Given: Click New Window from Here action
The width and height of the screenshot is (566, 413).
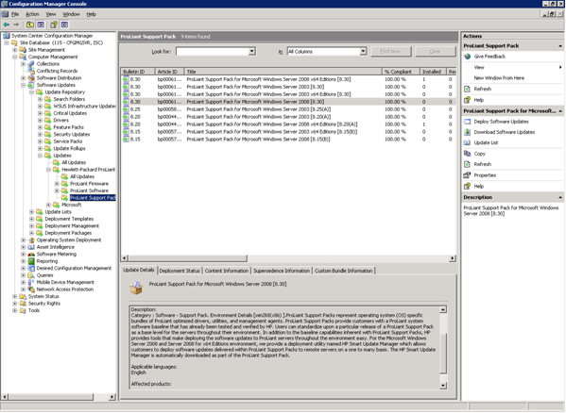Looking at the screenshot, I should point(499,78).
